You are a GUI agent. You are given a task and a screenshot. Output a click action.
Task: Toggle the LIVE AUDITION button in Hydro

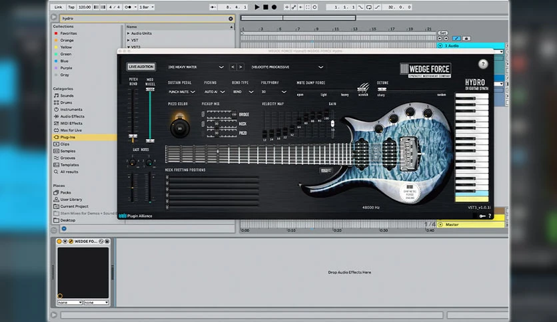coord(141,67)
